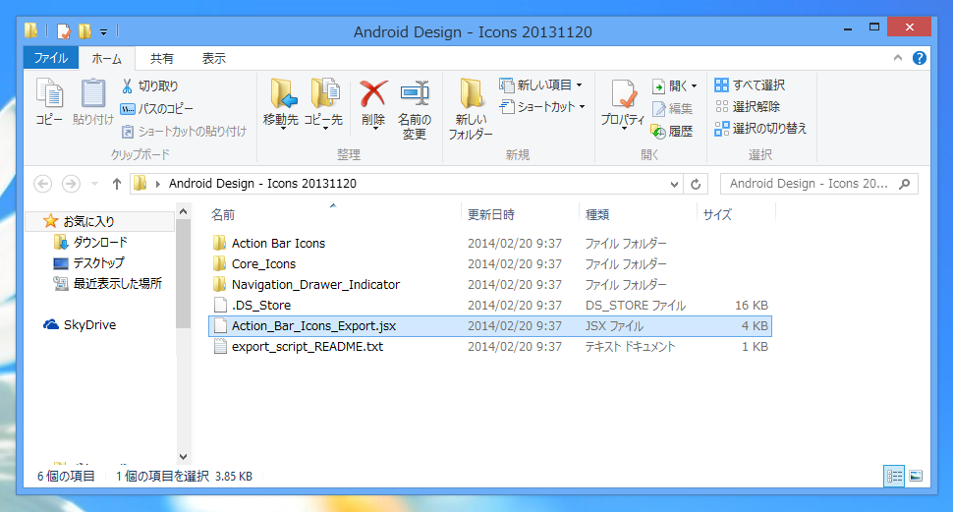Select Action_Bar_Icons_Export.jsx file
Viewport: 953px width, 512px height.
[490, 326]
